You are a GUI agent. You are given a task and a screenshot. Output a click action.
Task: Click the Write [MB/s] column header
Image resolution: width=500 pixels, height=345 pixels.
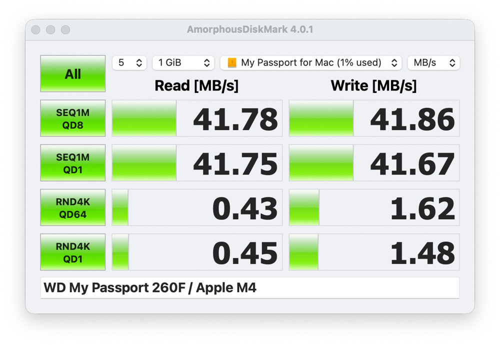pyautogui.click(x=373, y=86)
